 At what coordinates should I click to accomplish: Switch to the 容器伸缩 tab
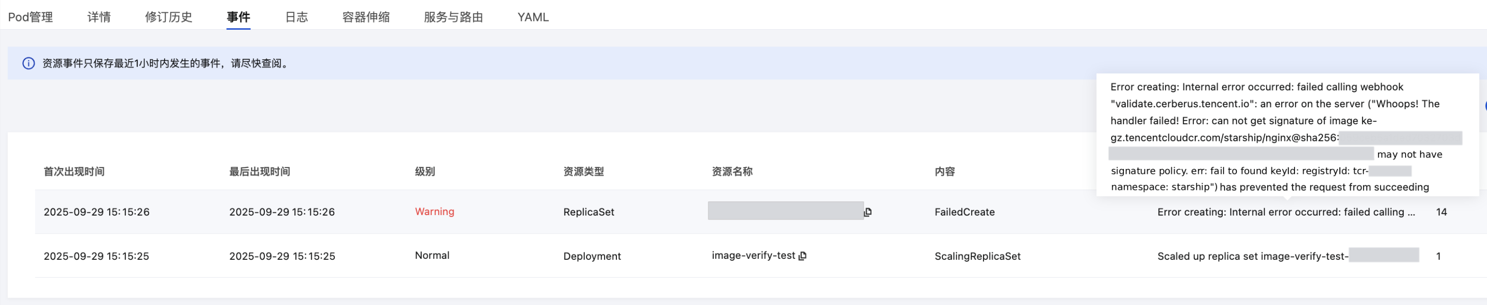point(365,17)
